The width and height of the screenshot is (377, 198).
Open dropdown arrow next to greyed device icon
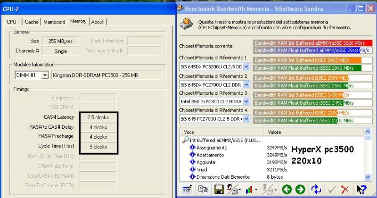pyautogui.click(x=275, y=190)
